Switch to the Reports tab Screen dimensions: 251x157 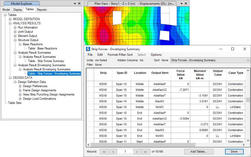tap(42, 10)
